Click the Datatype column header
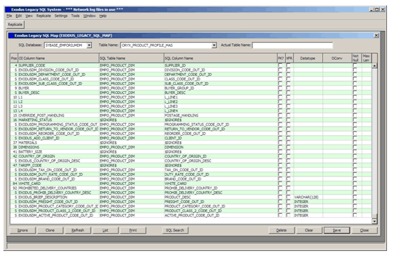 pos(308,58)
